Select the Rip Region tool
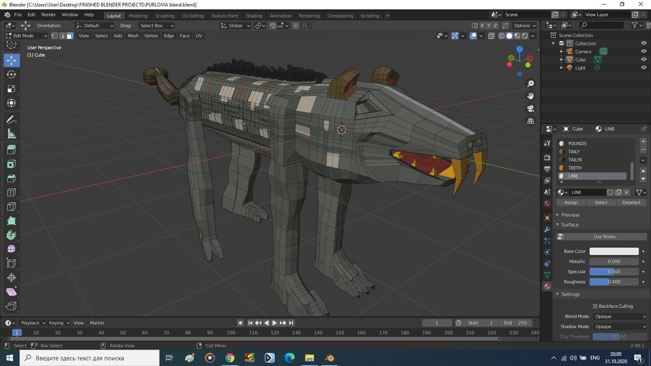This screenshot has width=651, height=366. pos(11,306)
